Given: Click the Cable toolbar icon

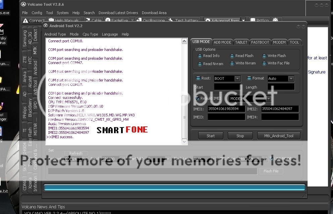Looking at the screenshot, I should pyautogui.click(x=88, y=20).
